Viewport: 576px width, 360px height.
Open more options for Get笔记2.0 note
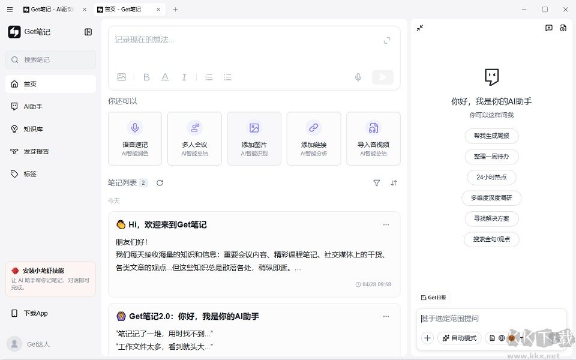pos(386,316)
